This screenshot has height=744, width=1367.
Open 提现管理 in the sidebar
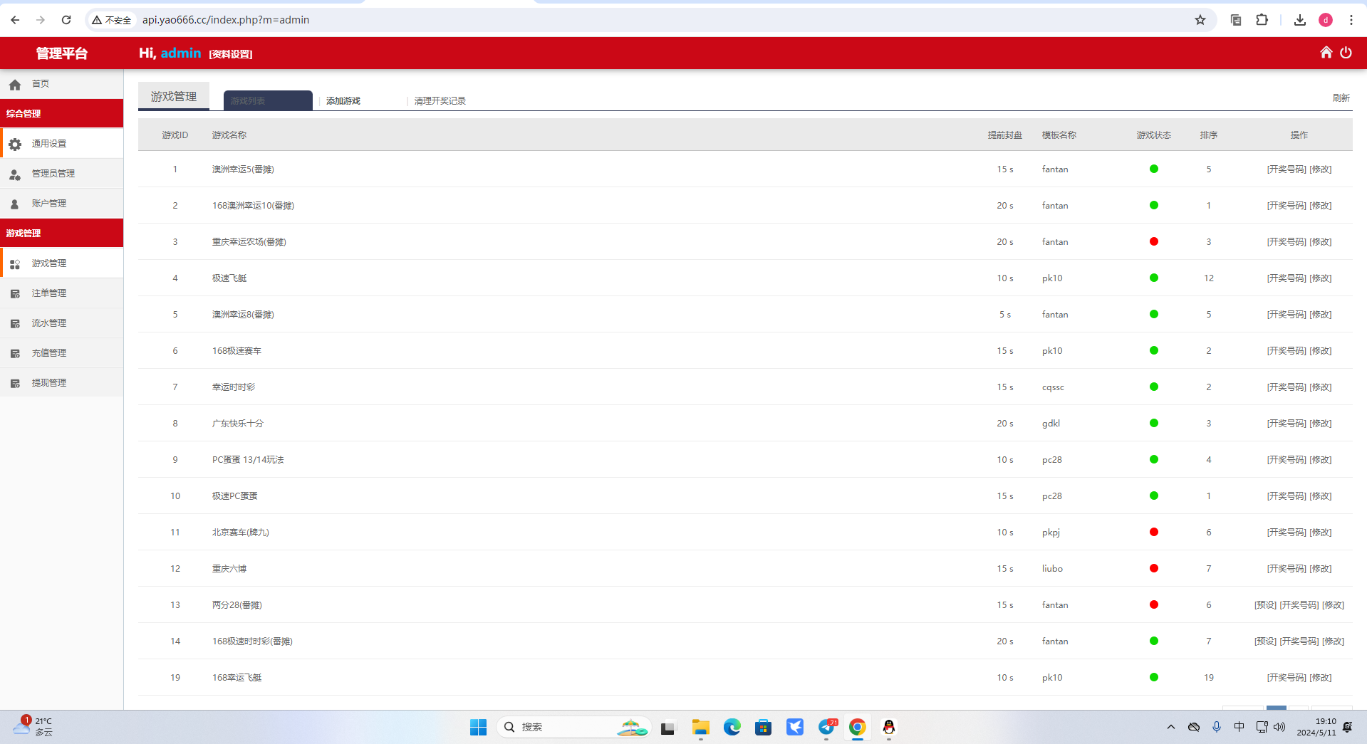point(49,383)
